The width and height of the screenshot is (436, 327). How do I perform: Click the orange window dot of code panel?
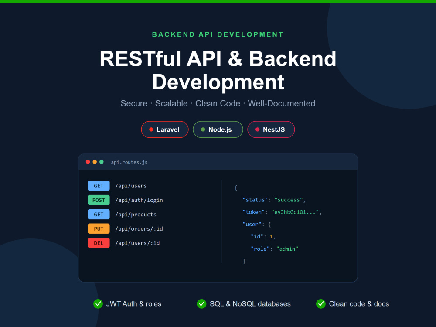click(95, 162)
